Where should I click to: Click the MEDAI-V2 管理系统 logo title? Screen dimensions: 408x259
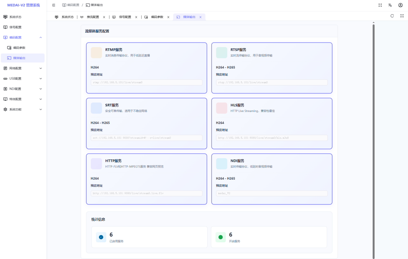point(23,5)
